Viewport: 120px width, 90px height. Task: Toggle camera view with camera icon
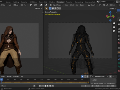tap(114, 31)
